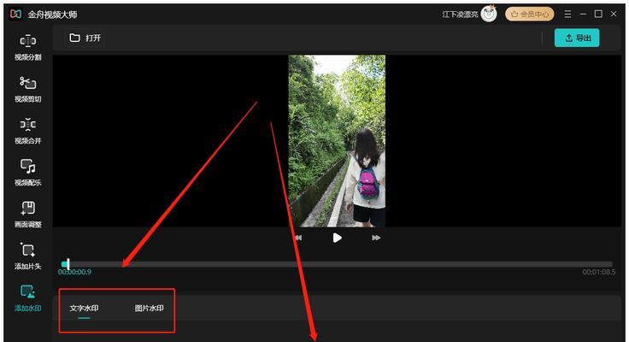Click the video preview of the girl
Screen dimensions: 629x342
tap(337, 141)
